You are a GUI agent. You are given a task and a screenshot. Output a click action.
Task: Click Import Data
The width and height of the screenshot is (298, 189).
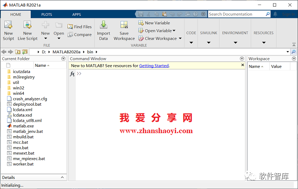(x=103, y=30)
